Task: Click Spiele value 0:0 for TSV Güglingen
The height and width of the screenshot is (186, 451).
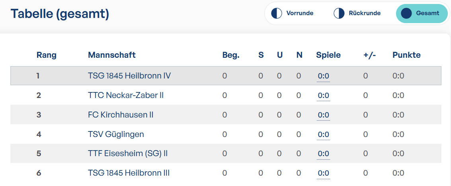Action: [x=323, y=135]
